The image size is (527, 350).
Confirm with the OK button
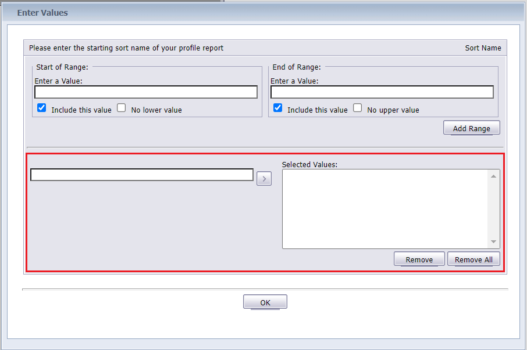(x=265, y=302)
